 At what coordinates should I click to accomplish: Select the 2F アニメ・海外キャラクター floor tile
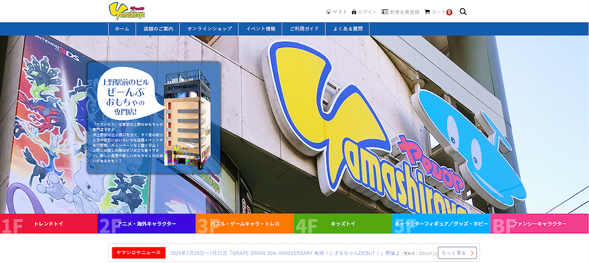[x=147, y=224]
